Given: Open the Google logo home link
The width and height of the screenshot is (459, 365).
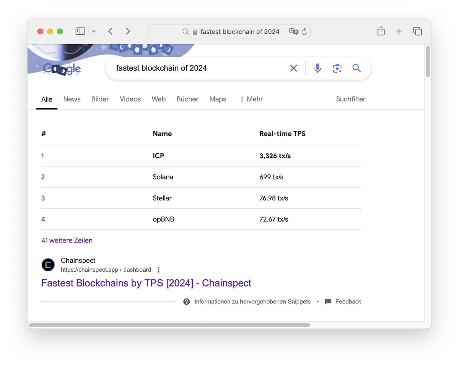Looking at the screenshot, I should click(62, 69).
